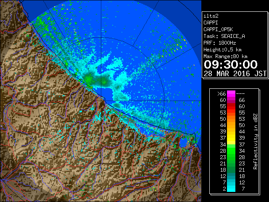
Task: Click the Max Range:80 km entry
Action: 225,56
